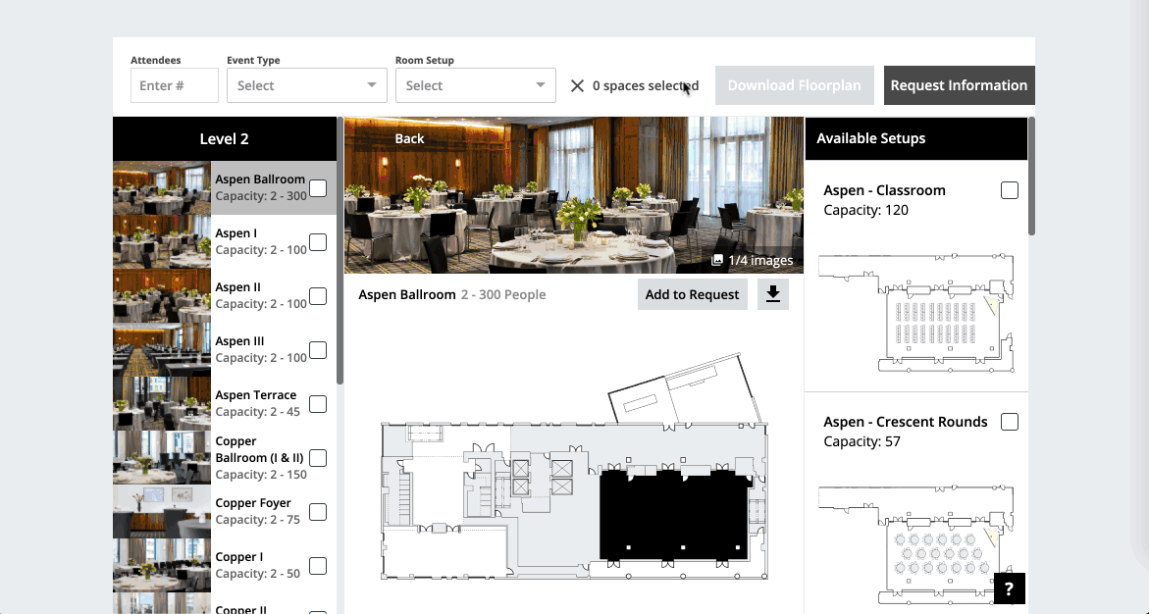Screen dimensions: 1149x614
Task: Click the download floorplan arrow icon
Action: [x=773, y=294]
